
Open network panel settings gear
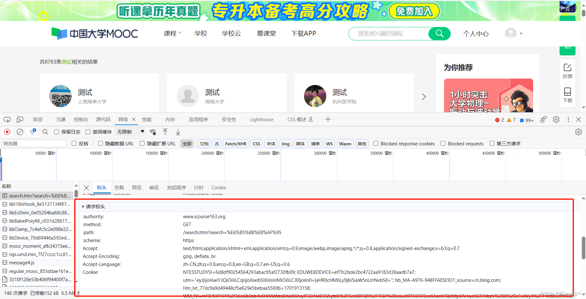(578, 132)
